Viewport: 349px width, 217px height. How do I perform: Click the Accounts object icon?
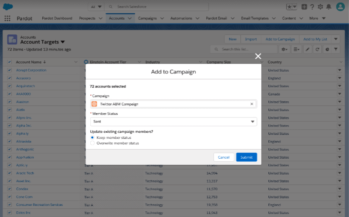12,40
